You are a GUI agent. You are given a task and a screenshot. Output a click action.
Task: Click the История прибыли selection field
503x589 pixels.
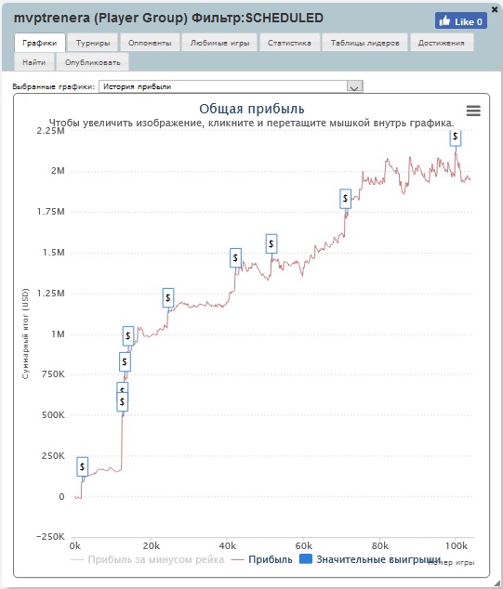tap(231, 86)
